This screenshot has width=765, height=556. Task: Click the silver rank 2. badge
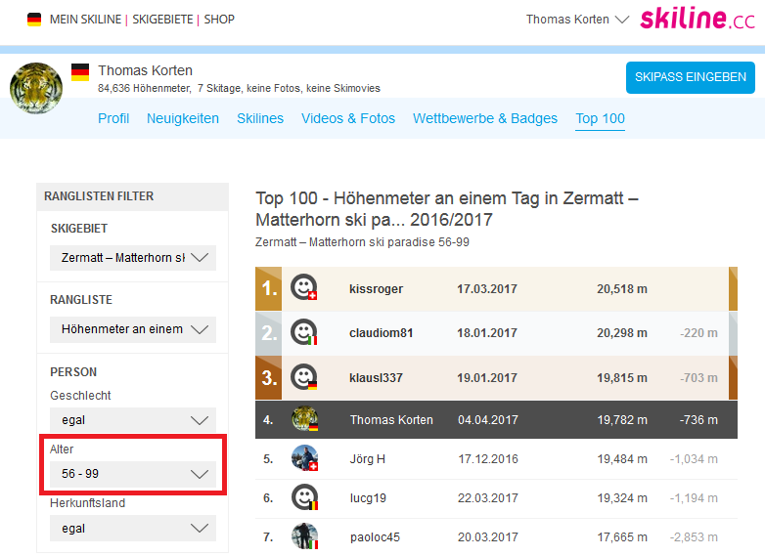tap(268, 333)
